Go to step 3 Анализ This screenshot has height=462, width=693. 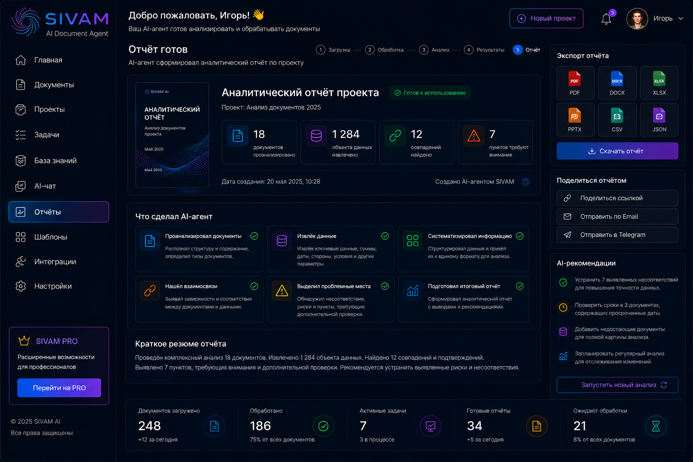[434, 50]
